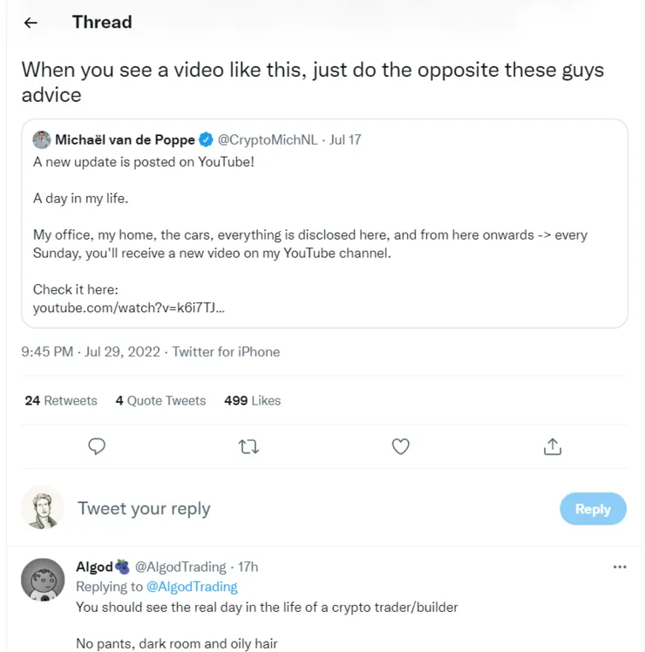This screenshot has height=652, width=645.
Task: Click Michaël van de Poppe's small avatar
Action: click(42, 139)
